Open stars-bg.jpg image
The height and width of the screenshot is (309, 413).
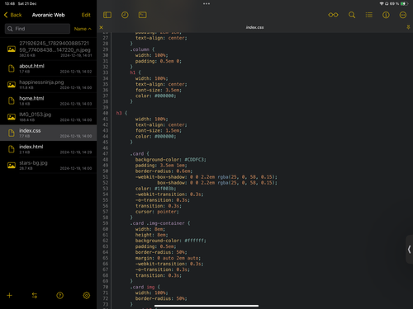[48, 166]
